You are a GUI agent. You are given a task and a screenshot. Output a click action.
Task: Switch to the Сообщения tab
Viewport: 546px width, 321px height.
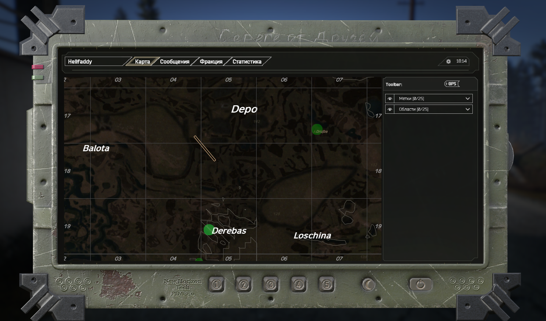coord(175,62)
